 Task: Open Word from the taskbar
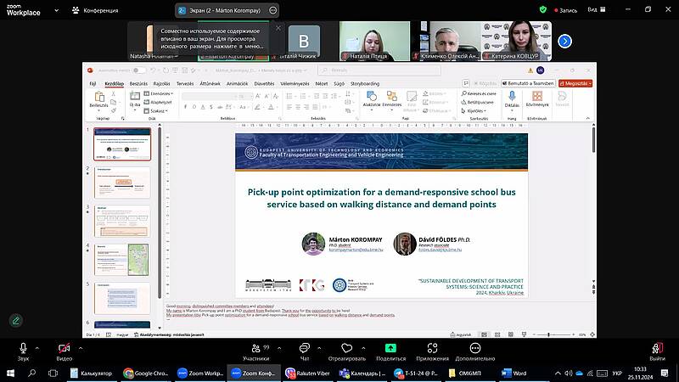pyautogui.click(x=514, y=374)
